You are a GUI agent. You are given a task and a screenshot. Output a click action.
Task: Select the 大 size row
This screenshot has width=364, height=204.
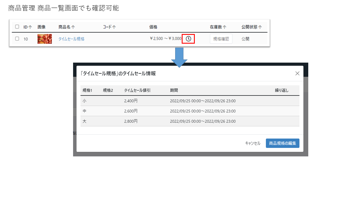click(190, 121)
